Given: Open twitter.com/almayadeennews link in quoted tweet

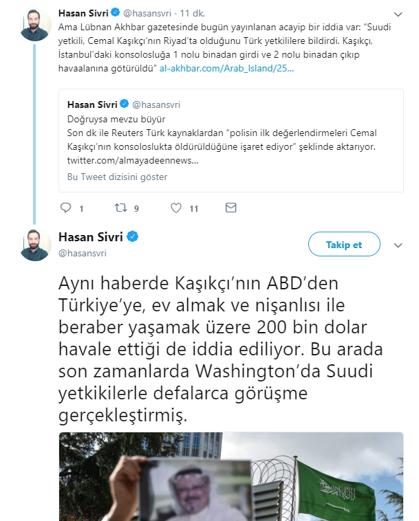Looking at the screenshot, I should 132,159.
